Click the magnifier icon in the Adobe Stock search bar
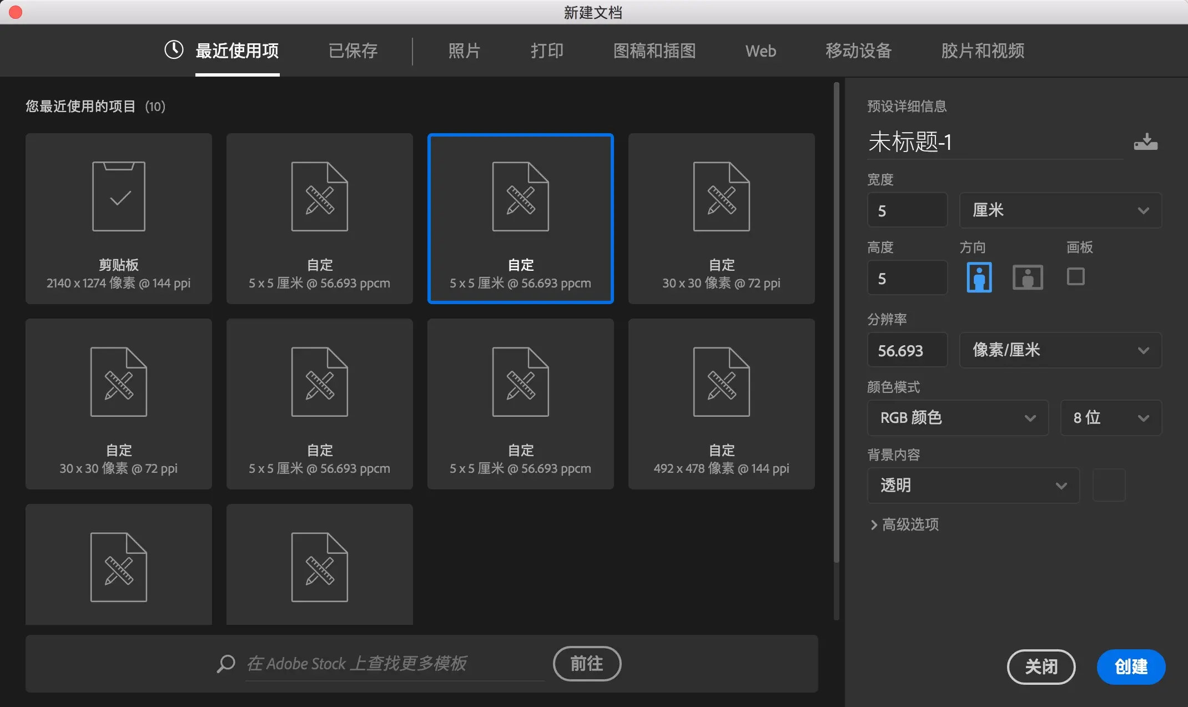The width and height of the screenshot is (1188, 707). [x=225, y=663]
